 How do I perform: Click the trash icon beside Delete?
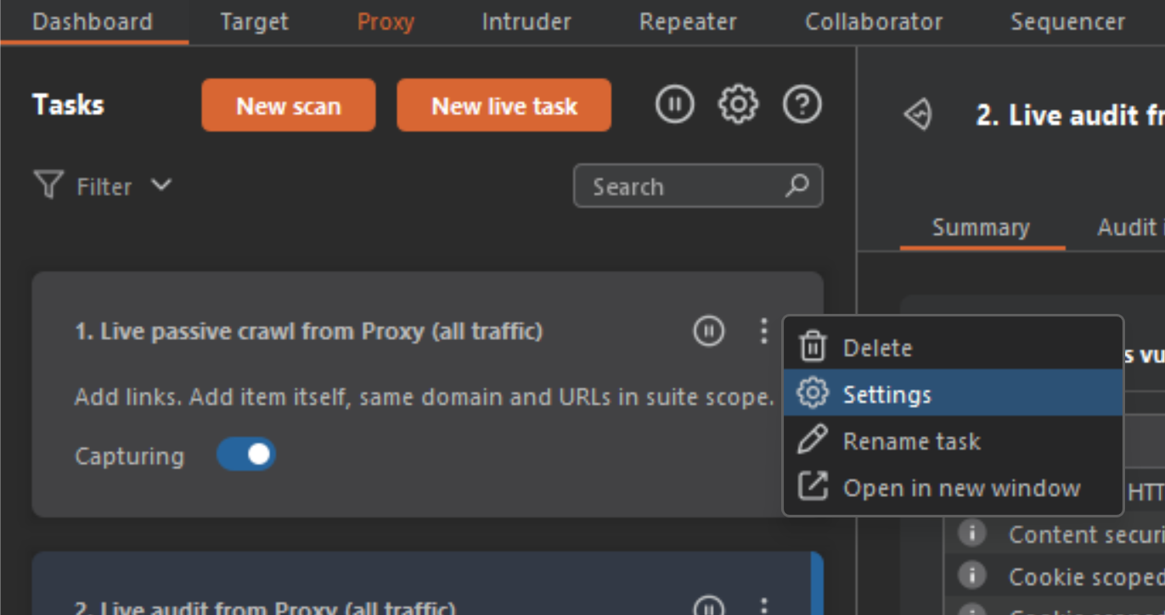(813, 347)
